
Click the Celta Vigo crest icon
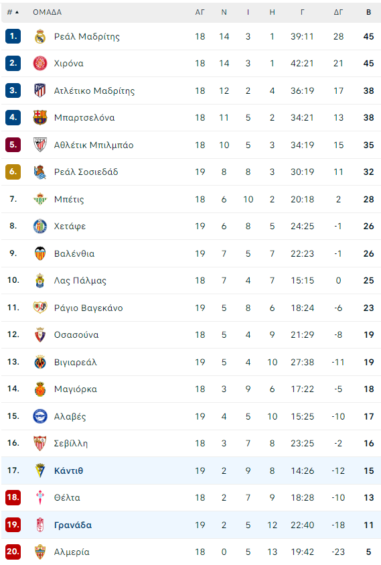40,497
